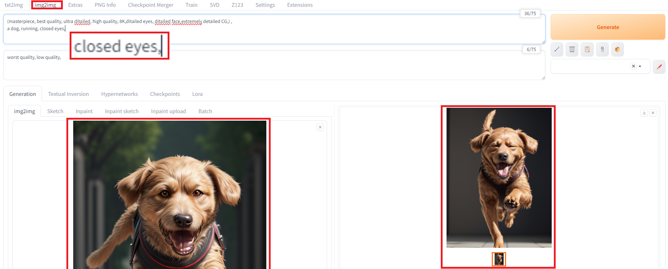668x269 pixels.
Task: Close the output gallery preview
Action: point(653,113)
